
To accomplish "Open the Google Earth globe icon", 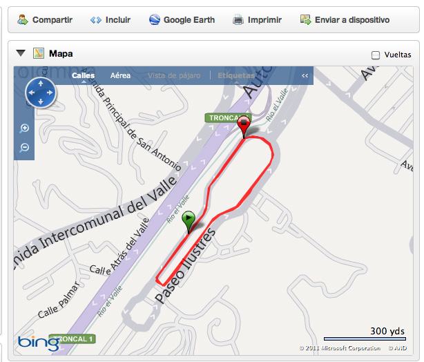I will click(155, 20).
